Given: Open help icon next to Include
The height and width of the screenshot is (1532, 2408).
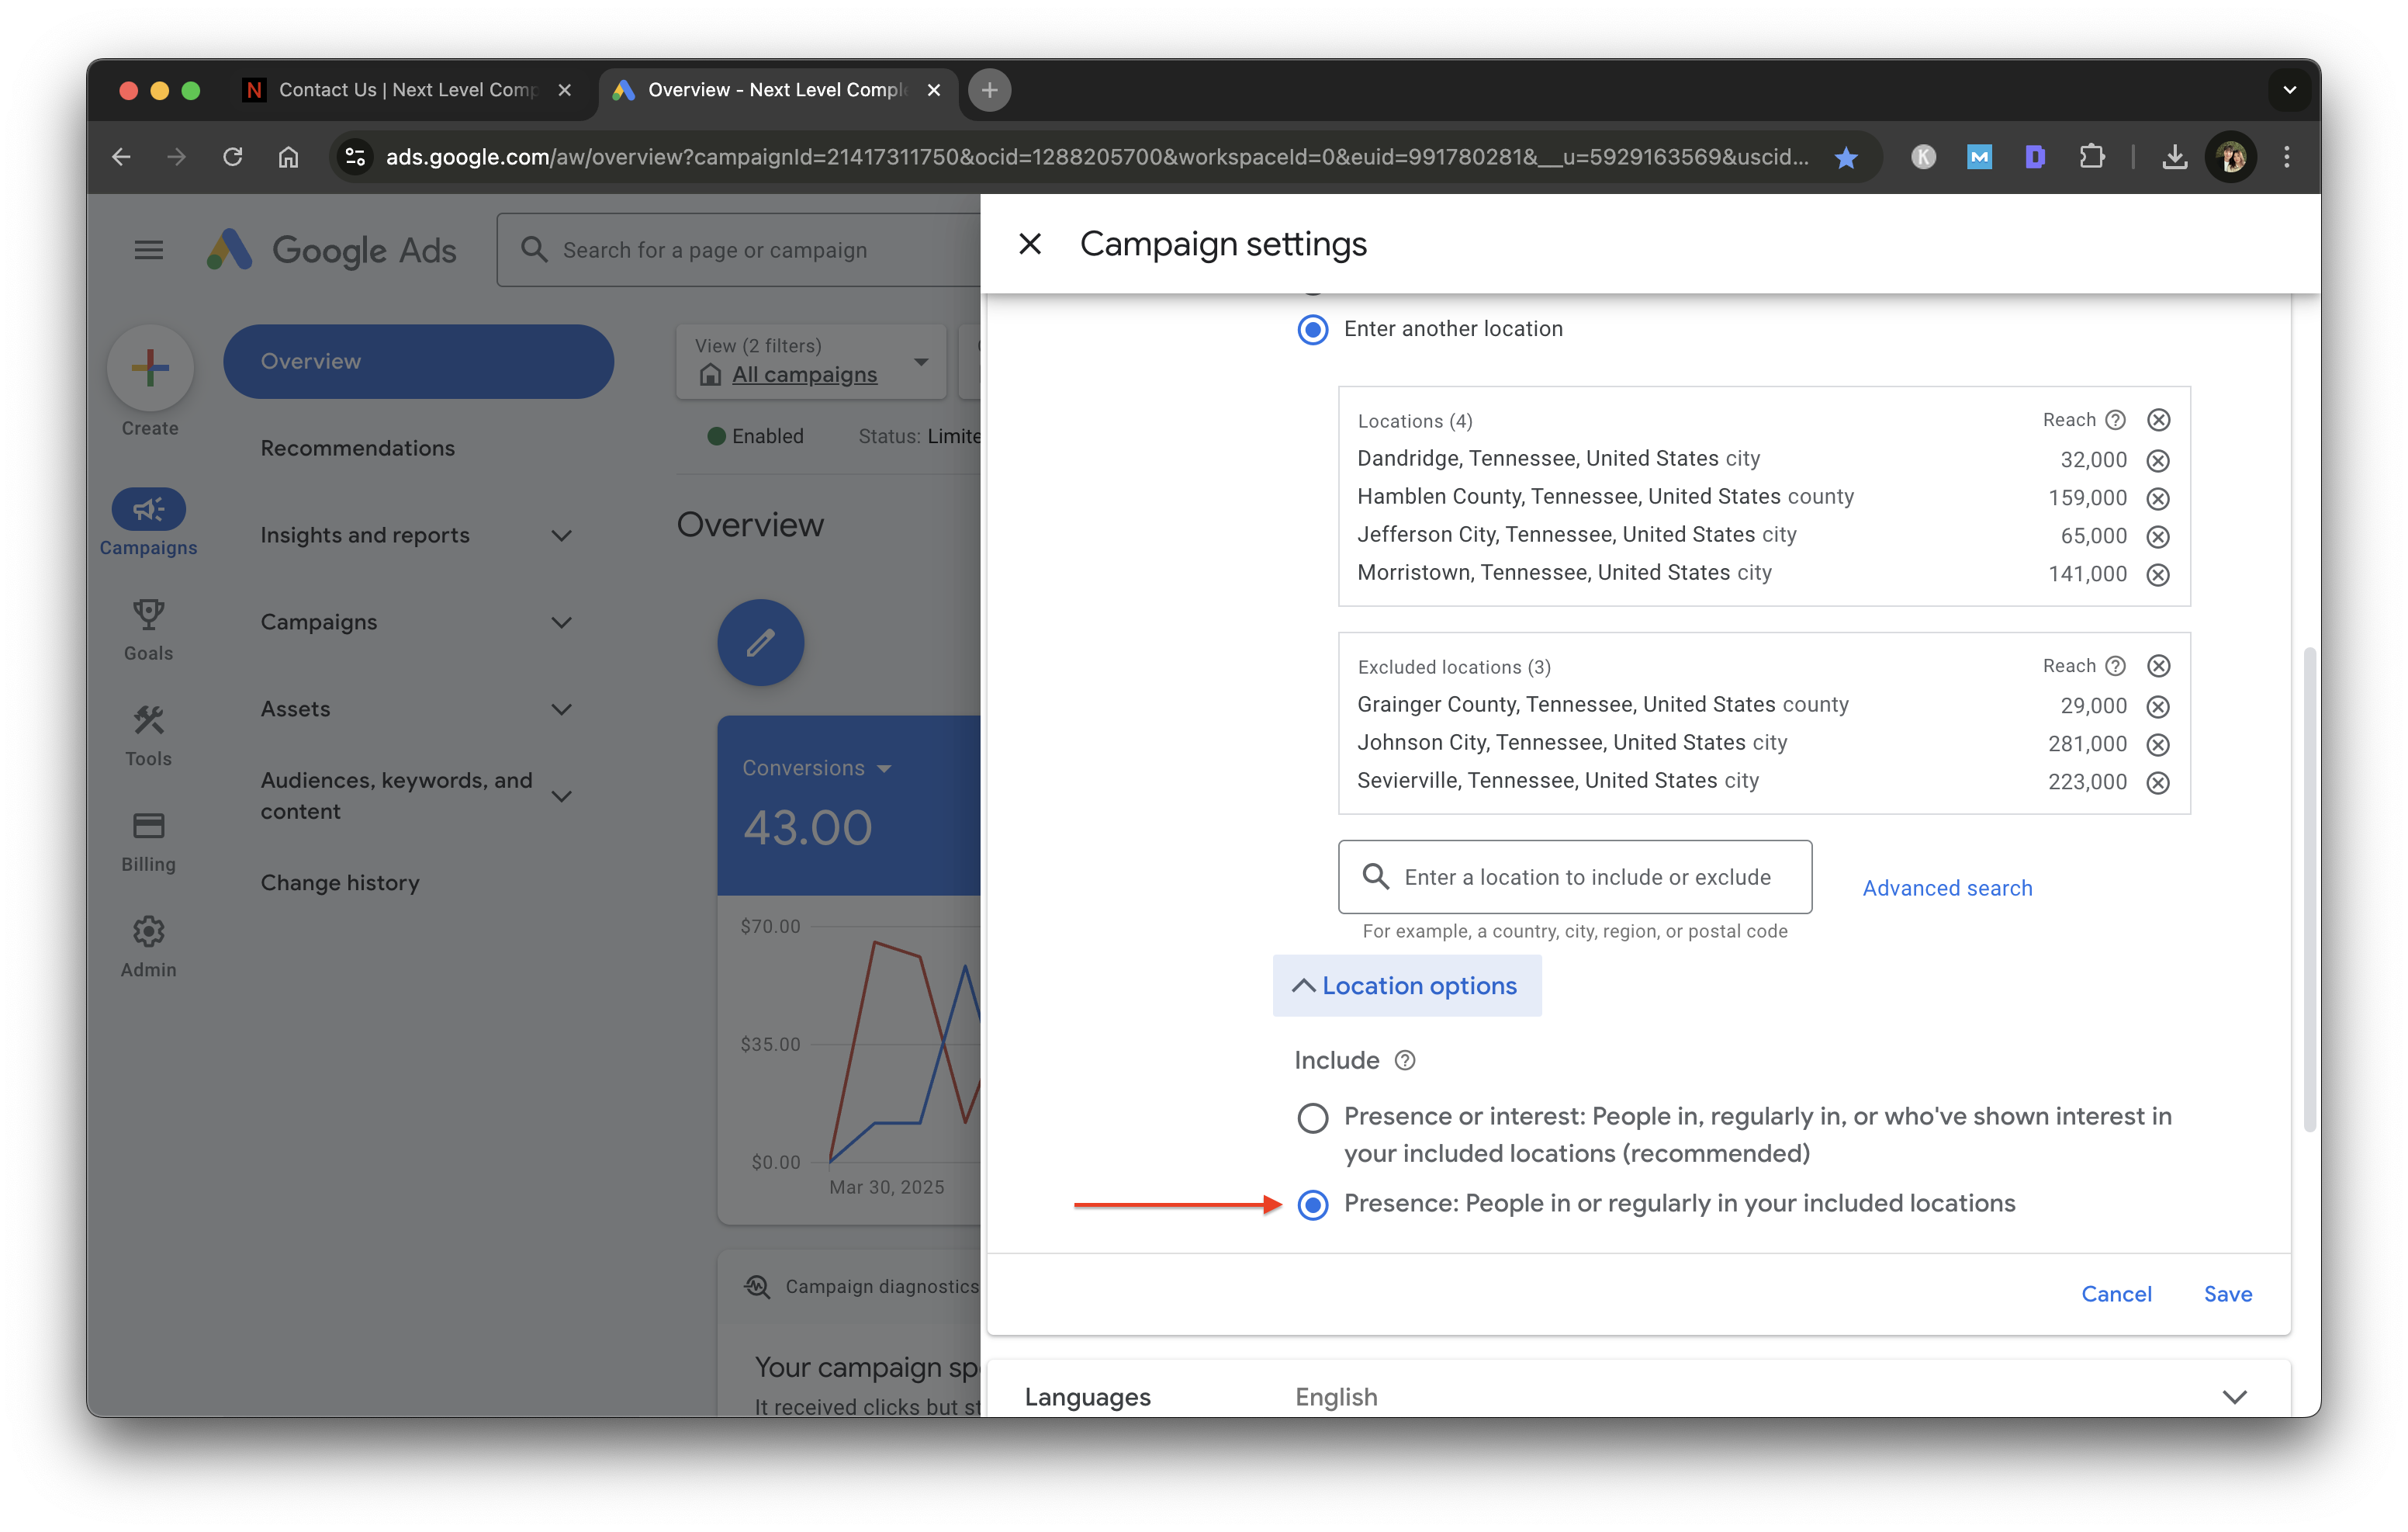Looking at the screenshot, I should point(1404,1059).
